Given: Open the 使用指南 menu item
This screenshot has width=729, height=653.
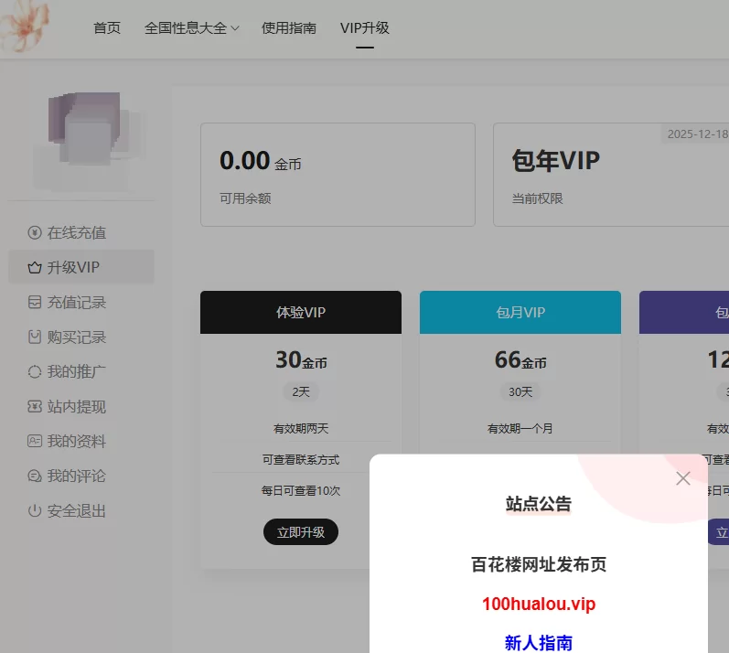Looking at the screenshot, I should click(289, 27).
